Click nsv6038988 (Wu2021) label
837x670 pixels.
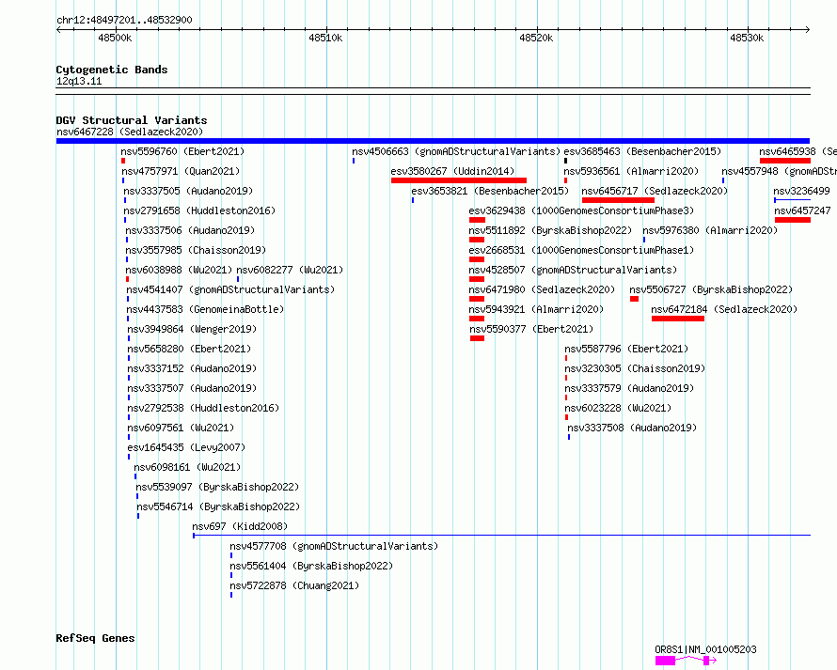click(x=179, y=270)
